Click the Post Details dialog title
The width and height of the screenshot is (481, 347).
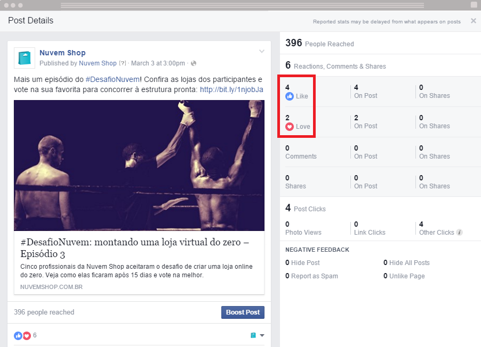tap(31, 21)
